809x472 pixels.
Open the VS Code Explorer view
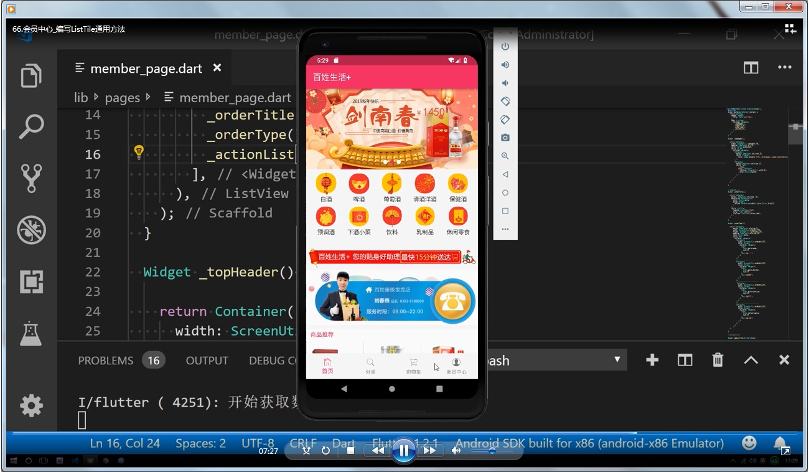[x=31, y=76]
